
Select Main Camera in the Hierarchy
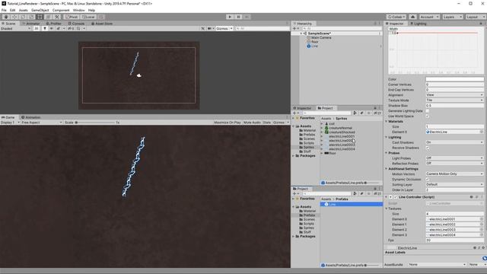[x=321, y=37]
